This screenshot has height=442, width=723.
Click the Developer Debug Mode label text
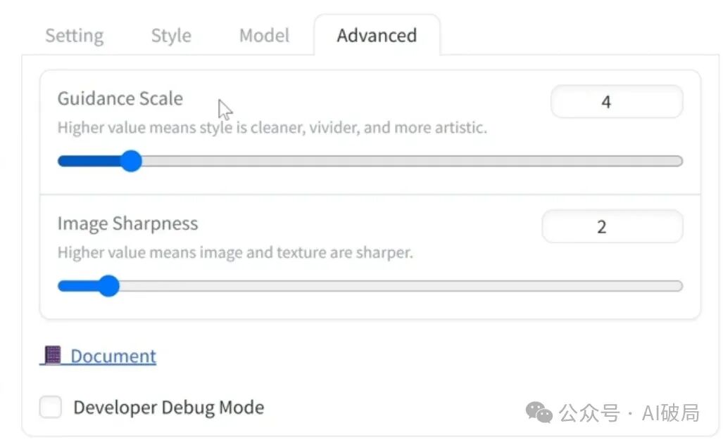pos(168,407)
